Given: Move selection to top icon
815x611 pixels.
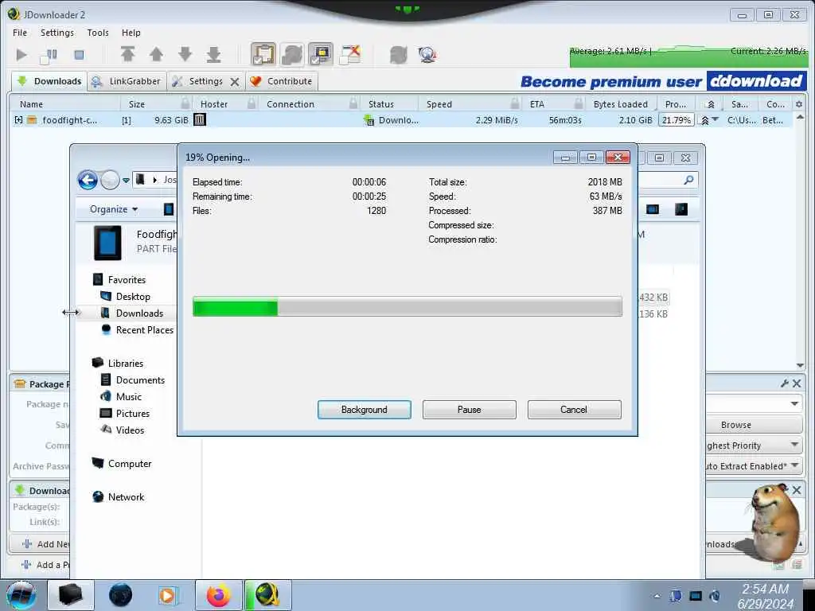Looking at the screenshot, I should (128, 54).
